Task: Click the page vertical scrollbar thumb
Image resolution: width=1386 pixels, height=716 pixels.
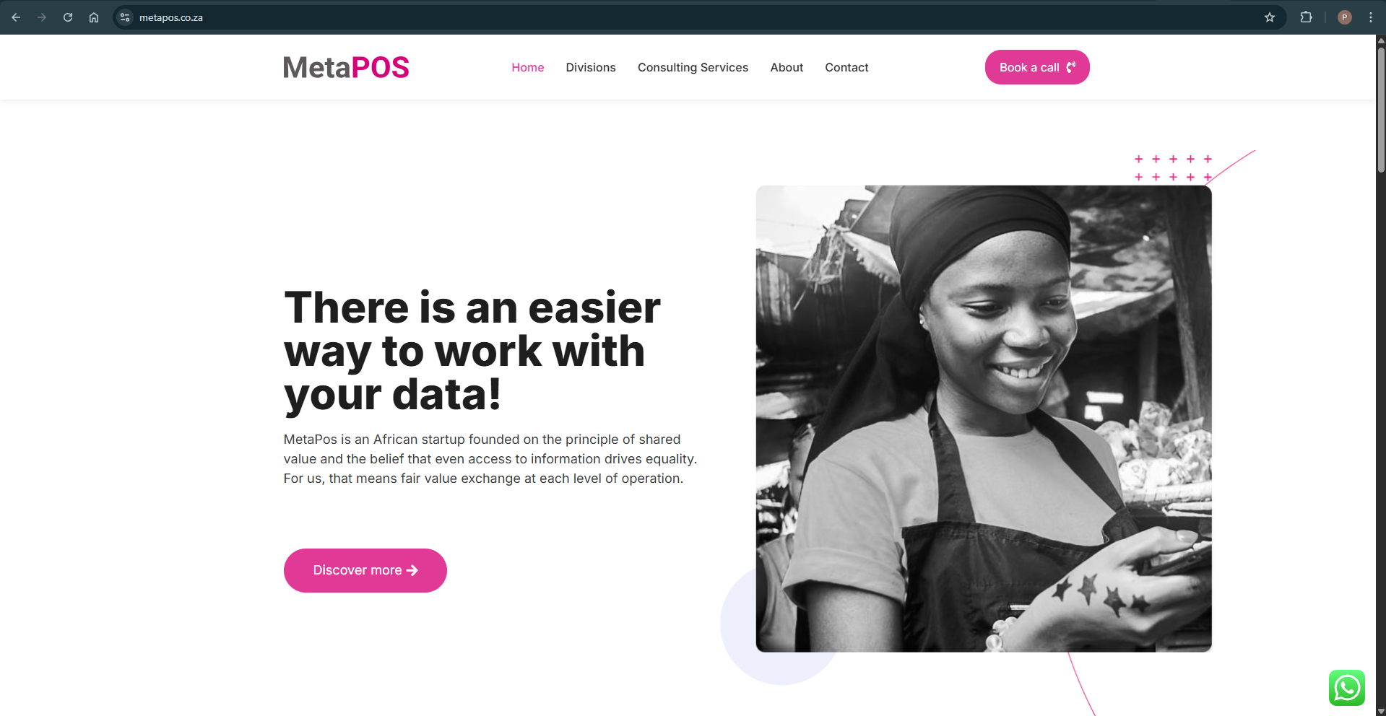Action: click(1381, 110)
